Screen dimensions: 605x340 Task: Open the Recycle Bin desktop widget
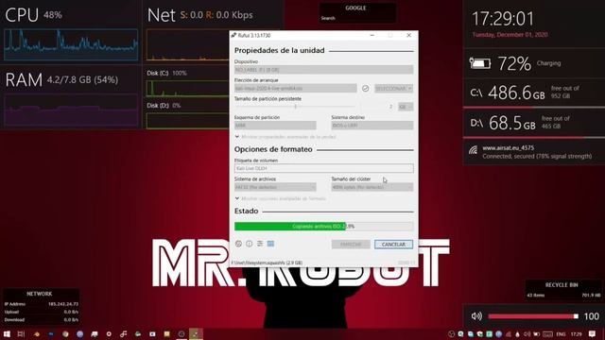563,290
